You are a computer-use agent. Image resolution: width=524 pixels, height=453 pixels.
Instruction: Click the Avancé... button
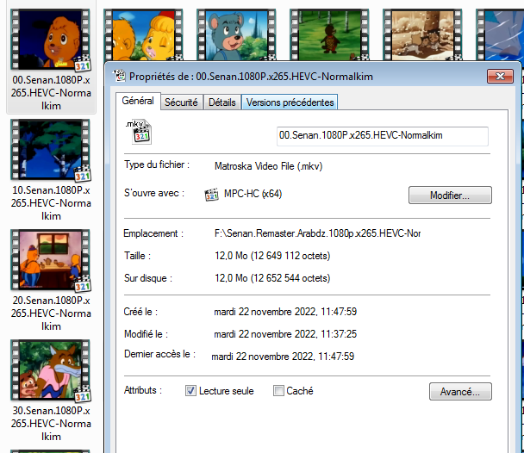coord(460,391)
